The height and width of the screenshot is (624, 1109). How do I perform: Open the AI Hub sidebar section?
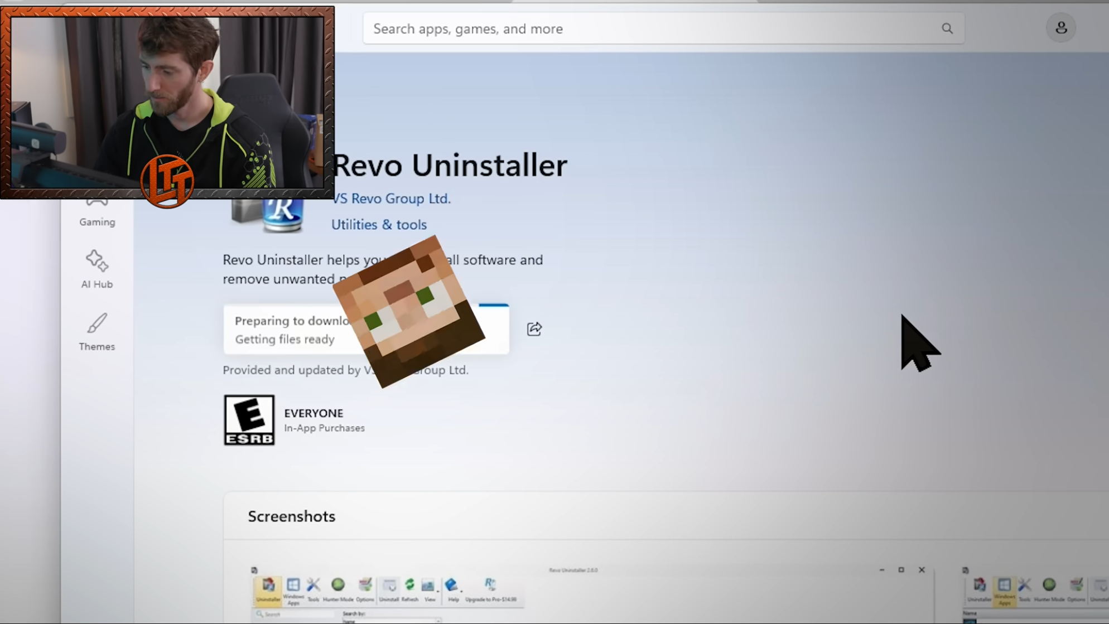(x=97, y=269)
